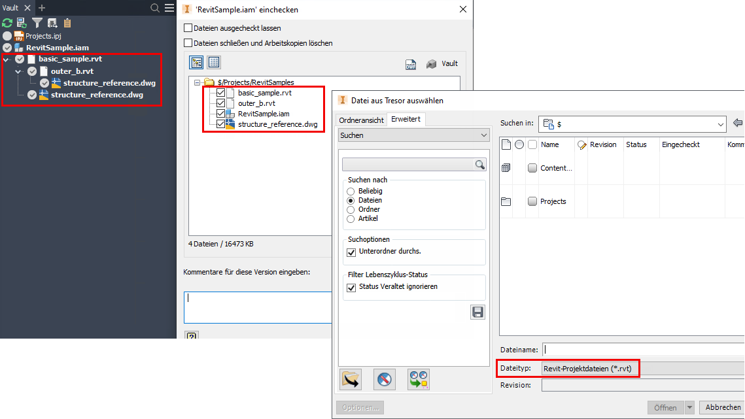Uncheck RevitSample.iam in check-in list

(x=221, y=114)
